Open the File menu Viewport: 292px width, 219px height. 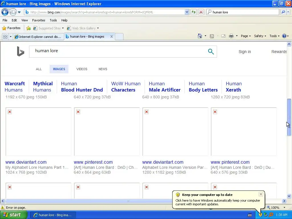[5, 20]
